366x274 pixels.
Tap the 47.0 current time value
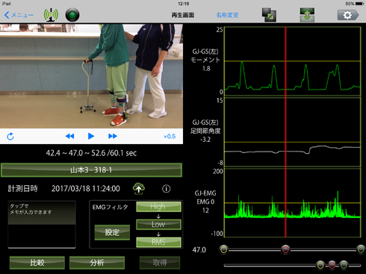199,250
